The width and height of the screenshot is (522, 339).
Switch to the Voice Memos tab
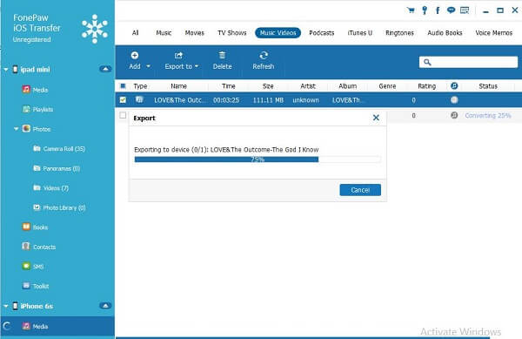[x=493, y=32]
